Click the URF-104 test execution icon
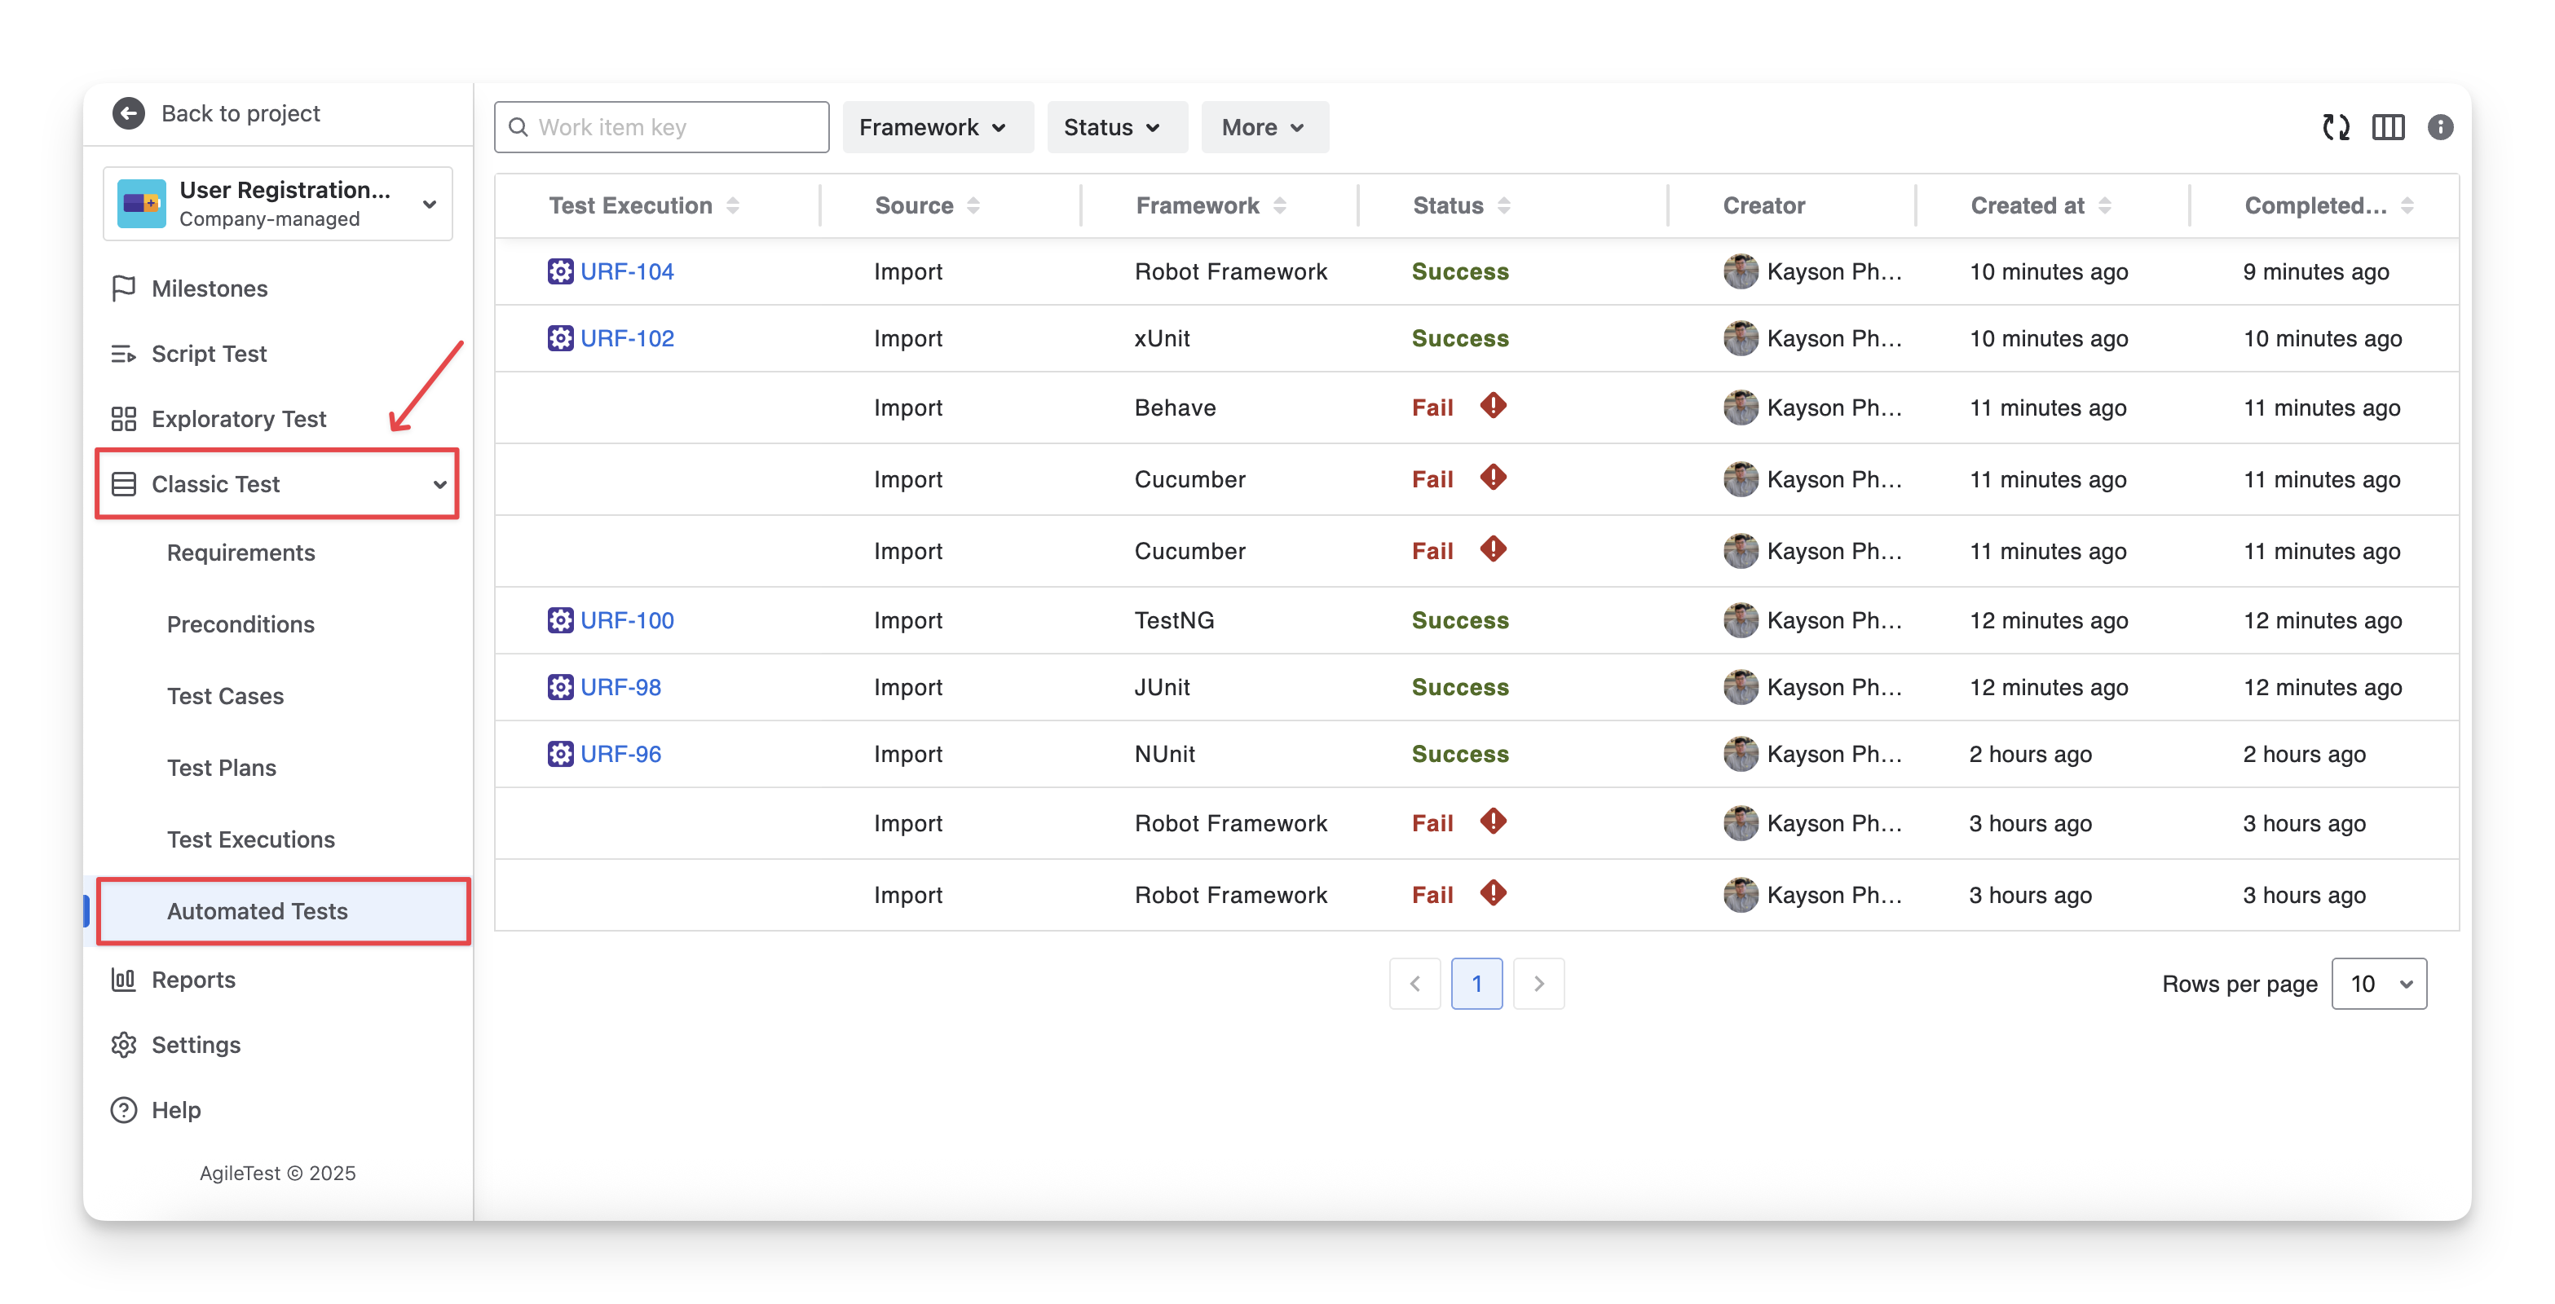This screenshot has width=2555, height=1304. pos(560,271)
